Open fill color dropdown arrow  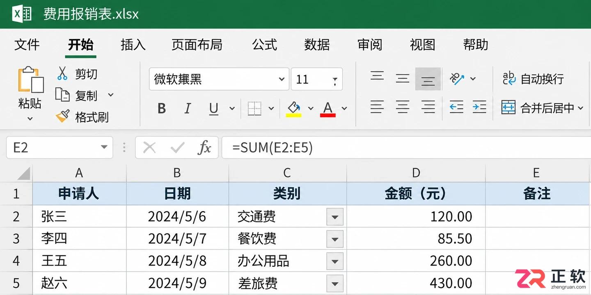tap(311, 109)
